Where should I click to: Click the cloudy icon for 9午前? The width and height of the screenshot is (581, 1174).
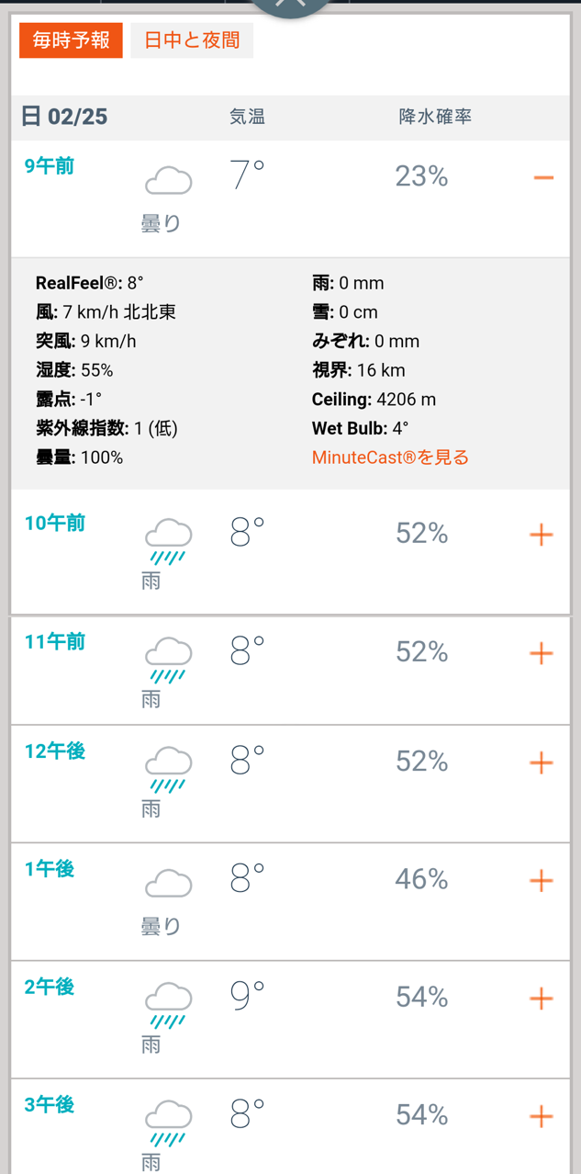(x=168, y=180)
